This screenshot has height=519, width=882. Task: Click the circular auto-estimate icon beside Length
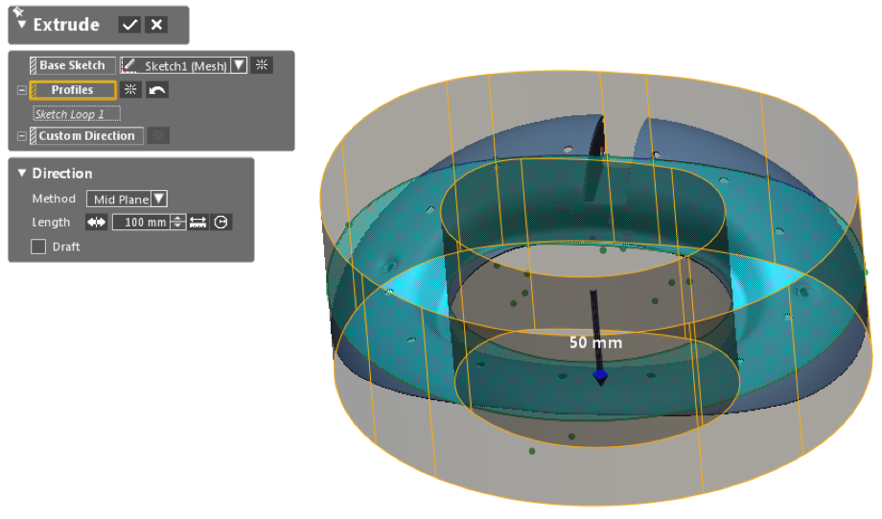tap(221, 223)
